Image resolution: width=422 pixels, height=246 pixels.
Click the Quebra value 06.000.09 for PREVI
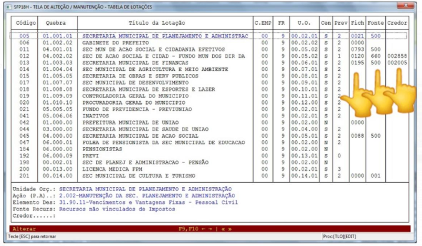tap(57, 156)
